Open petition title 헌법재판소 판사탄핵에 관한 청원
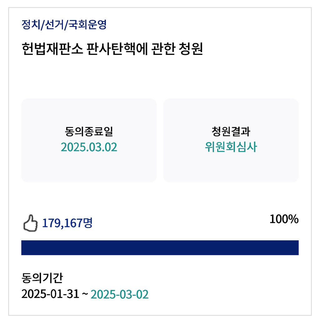This screenshot has width=320, height=324. 112,49
